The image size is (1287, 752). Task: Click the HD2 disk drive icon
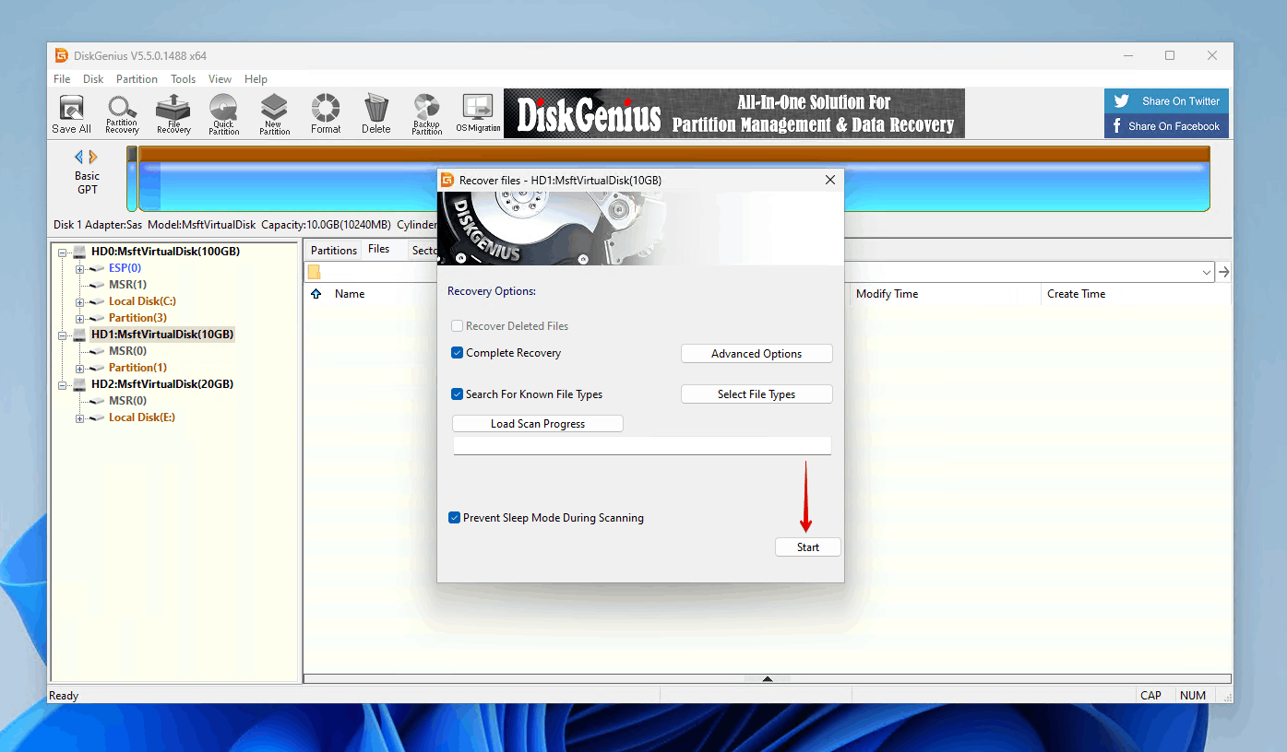(x=79, y=384)
